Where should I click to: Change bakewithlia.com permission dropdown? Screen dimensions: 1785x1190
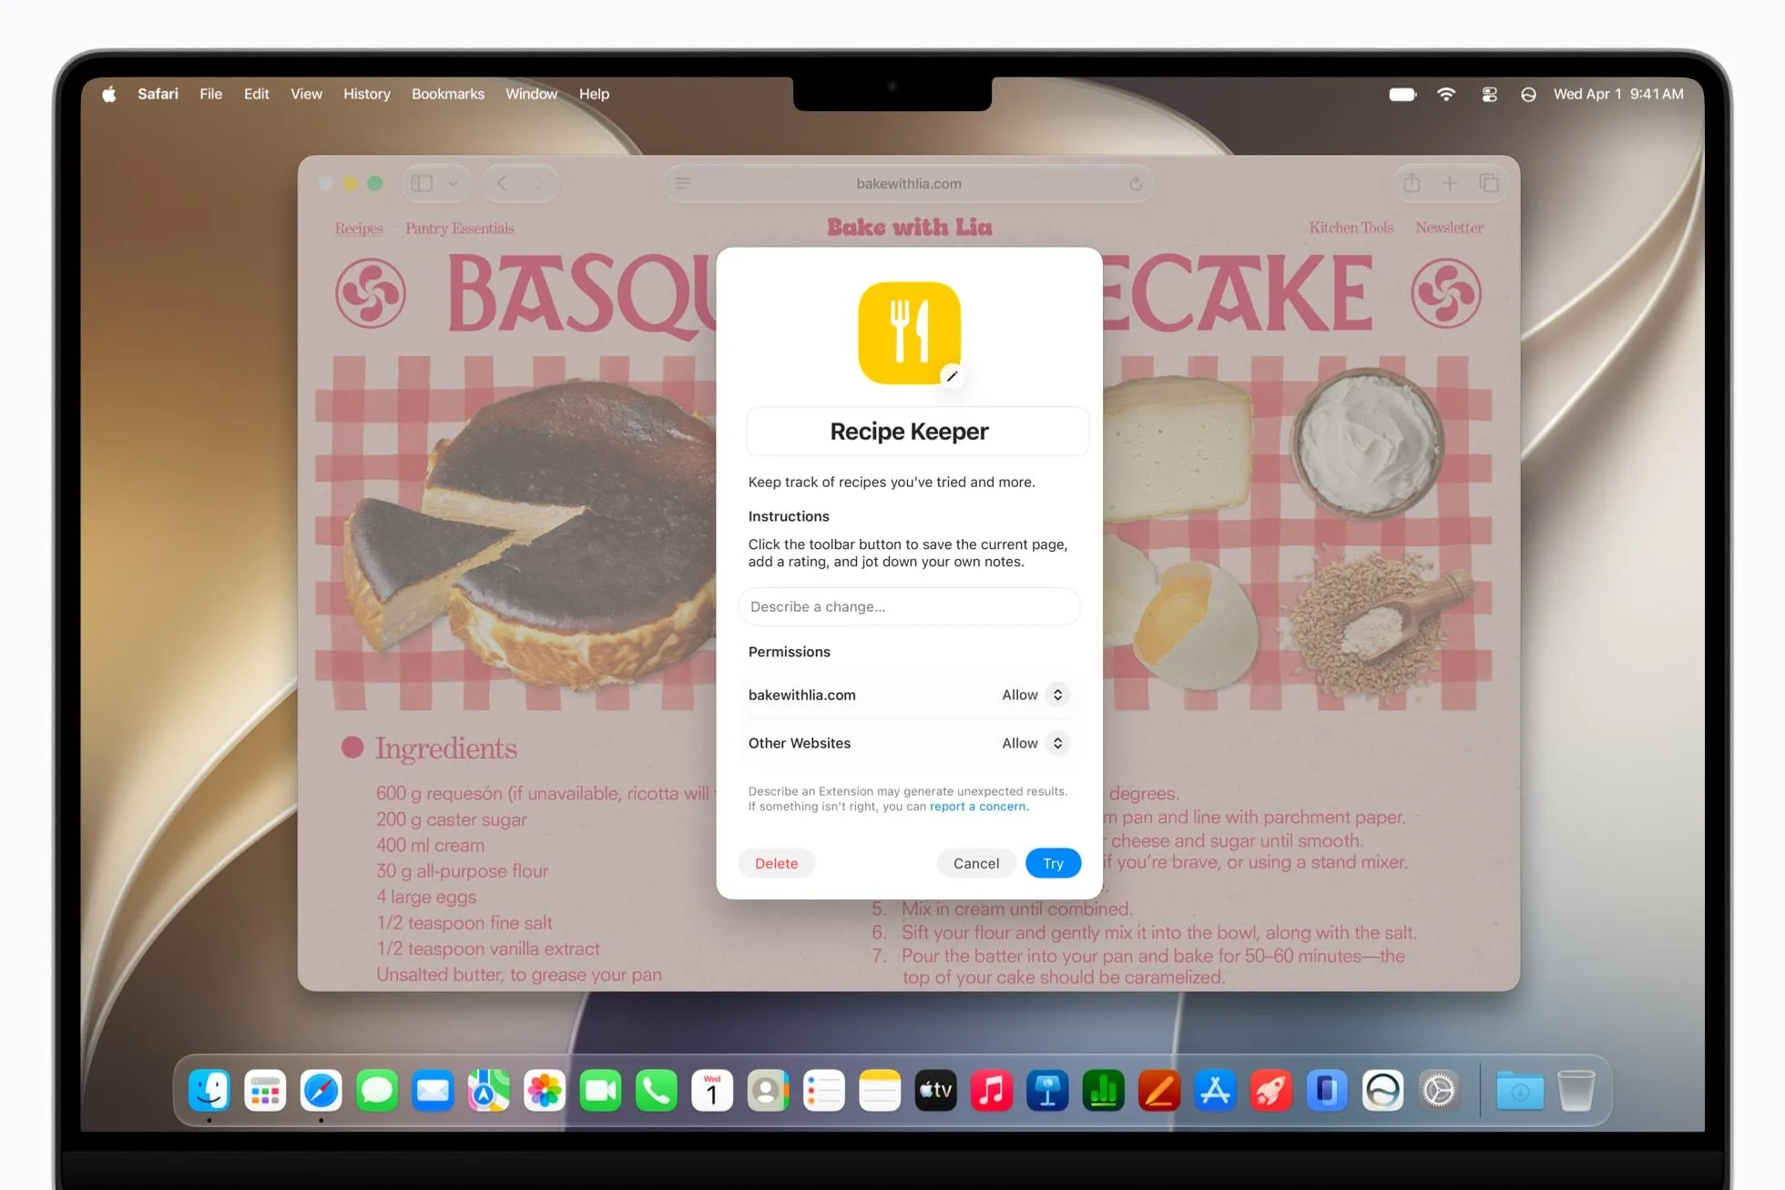(1057, 695)
